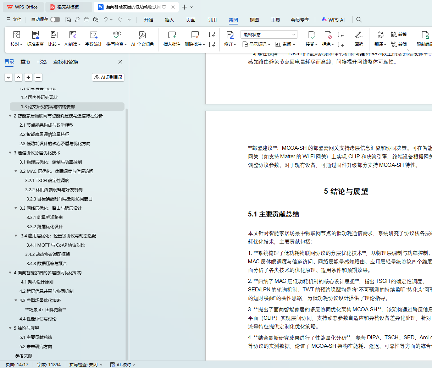Close the navigation pane with X
The width and height of the screenshot is (432, 368).
120,62
